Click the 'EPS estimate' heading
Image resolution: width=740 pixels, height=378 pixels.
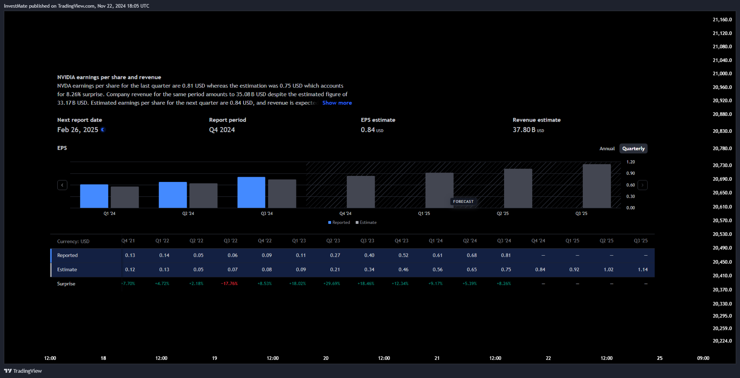[378, 120]
